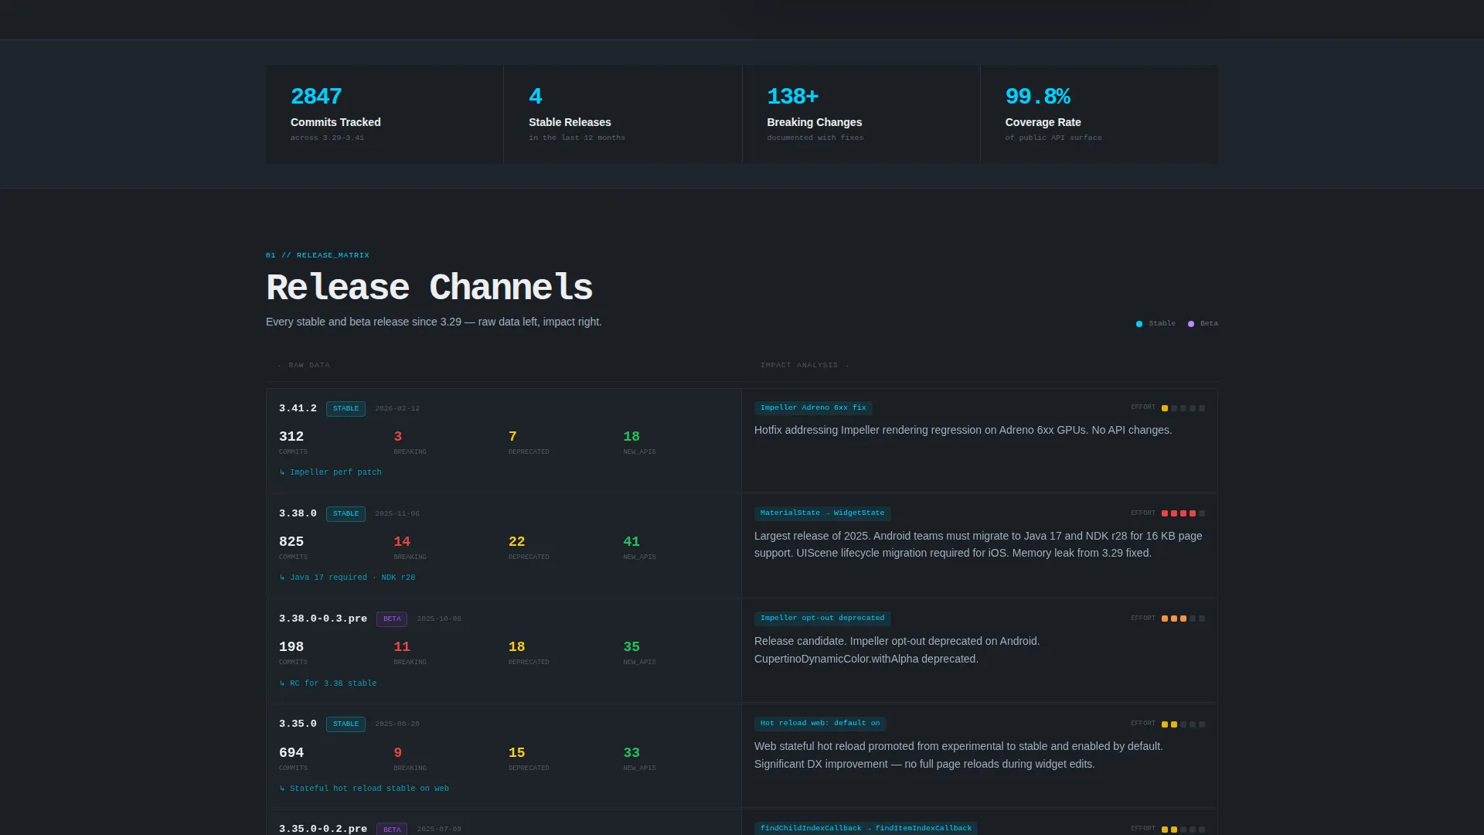Click breaking count 11 in 3.38.0-0.3.pre row
The height and width of the screenshot is (835, 1484).
[x=402, y=647]
